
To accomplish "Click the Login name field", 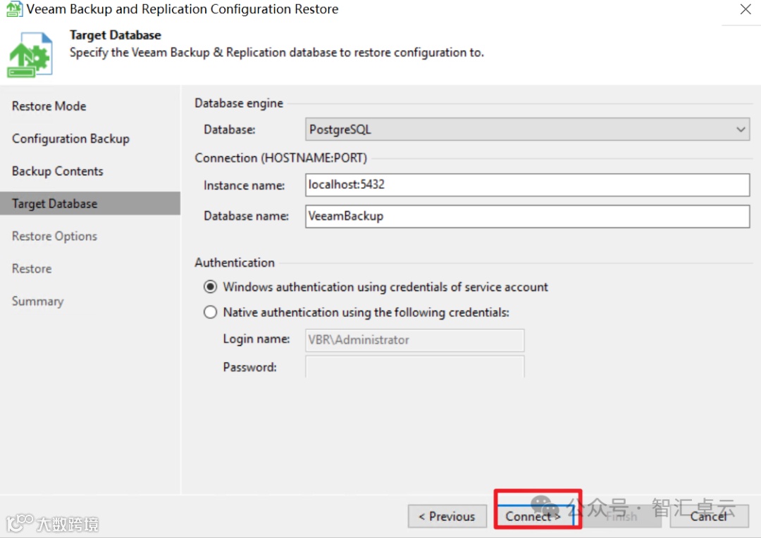I will click(414, 340).
